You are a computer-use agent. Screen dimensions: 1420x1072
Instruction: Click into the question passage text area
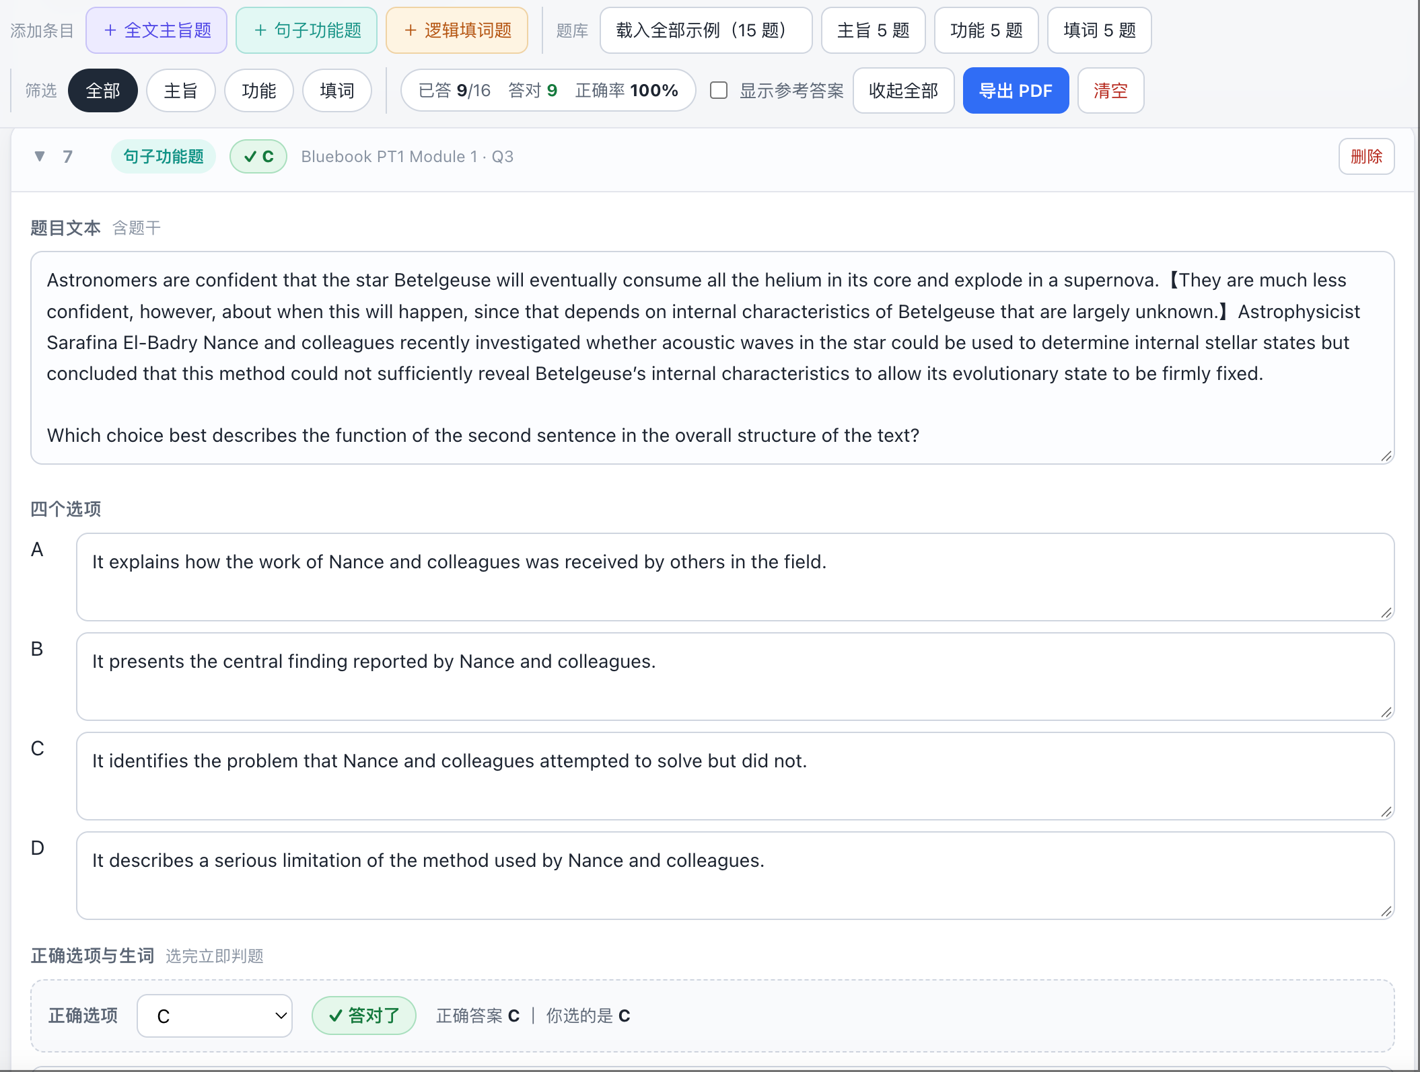click(713, 358)
